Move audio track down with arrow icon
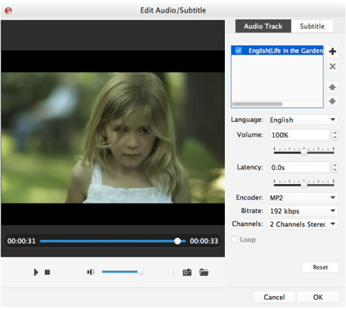 point(332,101)
